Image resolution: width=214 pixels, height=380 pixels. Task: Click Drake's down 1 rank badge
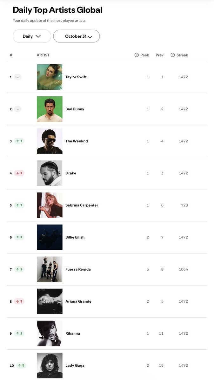click(19, 173)
